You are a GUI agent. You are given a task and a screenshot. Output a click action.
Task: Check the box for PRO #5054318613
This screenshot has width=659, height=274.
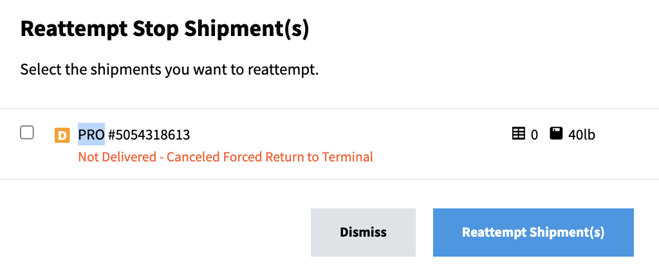point(27,133)
